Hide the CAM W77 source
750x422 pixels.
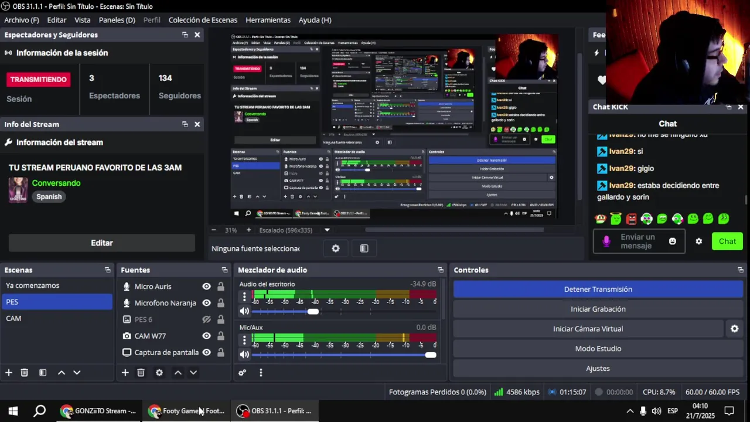[x=206, y=336]
